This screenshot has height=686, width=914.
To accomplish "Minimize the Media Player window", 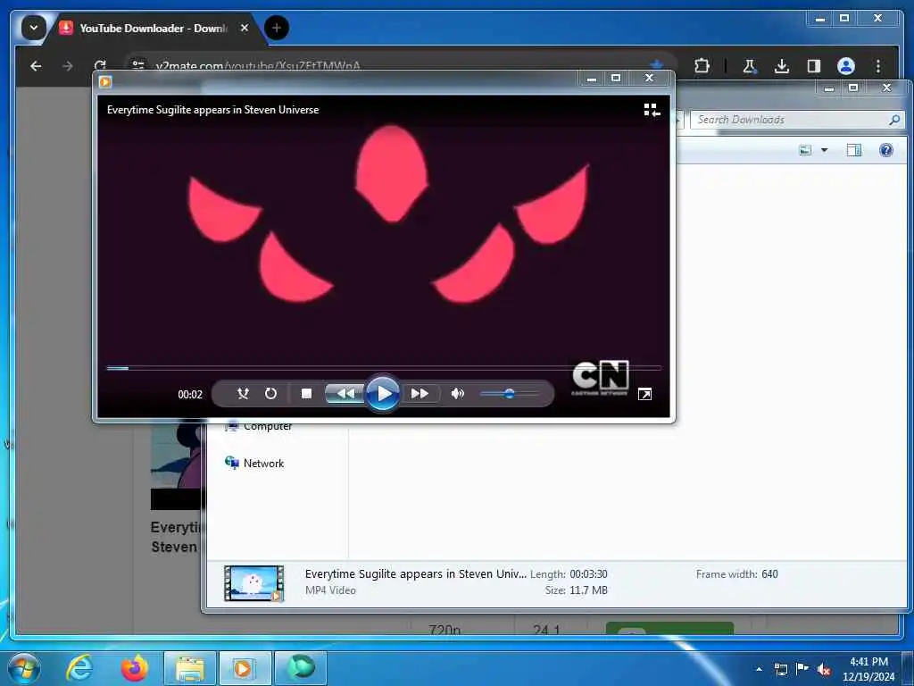I will point(592,79).
